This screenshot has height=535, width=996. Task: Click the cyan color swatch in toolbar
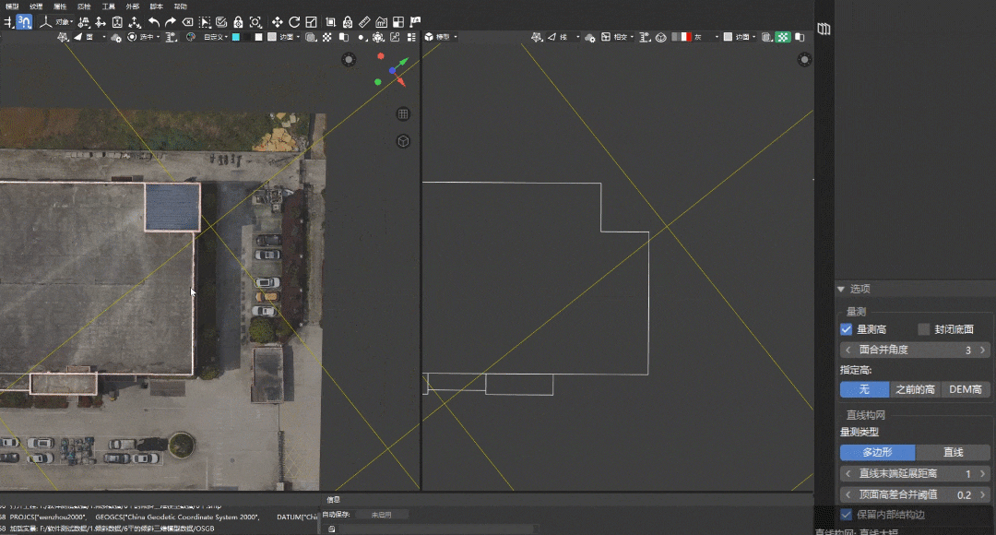[236, 37]
